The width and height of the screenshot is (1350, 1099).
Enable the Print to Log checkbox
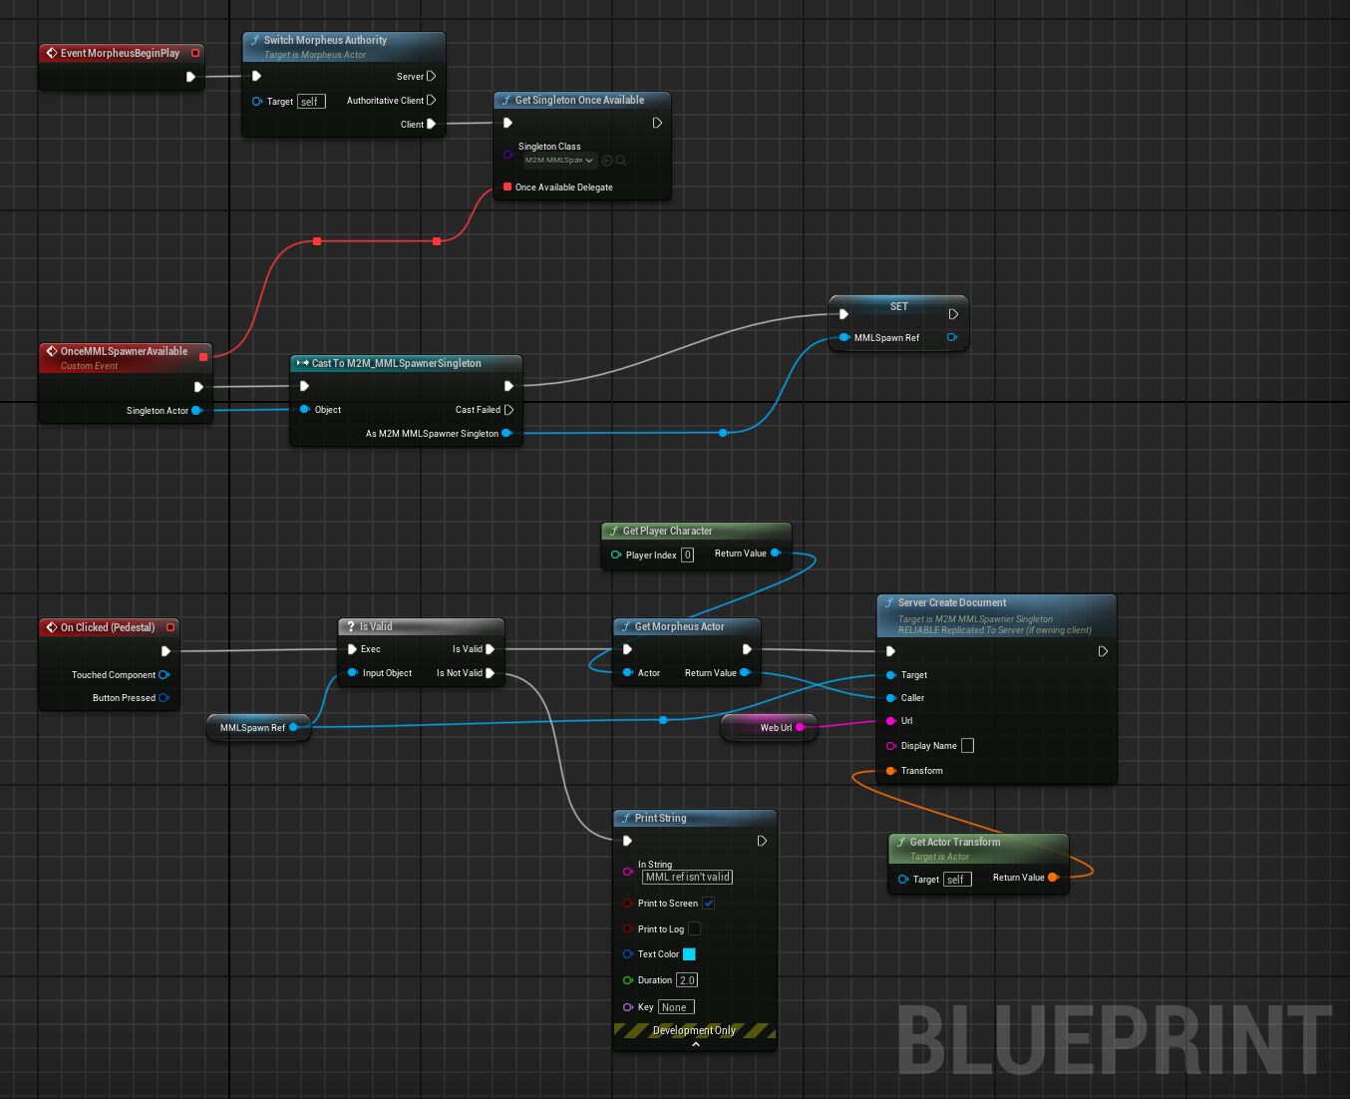[x=694, y=929]
